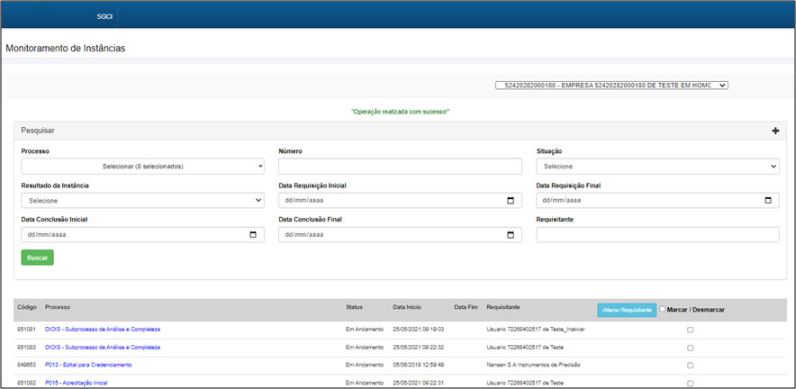Check the box for row 851081
796x389 pixels.
pyautogui.click(x=691, y=330)
